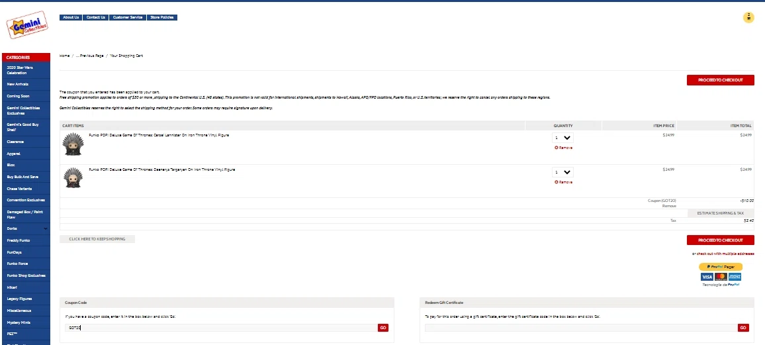Screen dimensions: 765x345
Task: Select 2020 Star Wars Celebration category
Action: point(26,70)
